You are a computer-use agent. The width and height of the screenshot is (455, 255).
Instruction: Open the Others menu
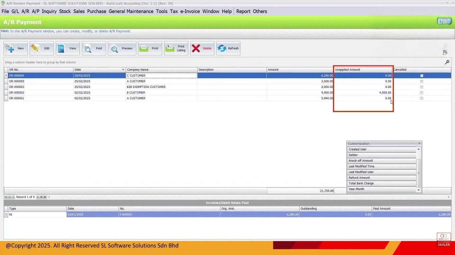coord(260,11)
